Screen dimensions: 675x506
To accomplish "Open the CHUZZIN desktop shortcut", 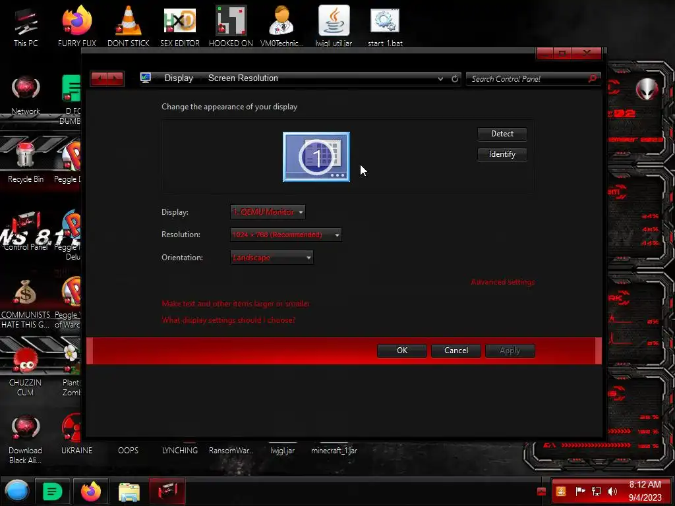I will click(x=26, y=371).
